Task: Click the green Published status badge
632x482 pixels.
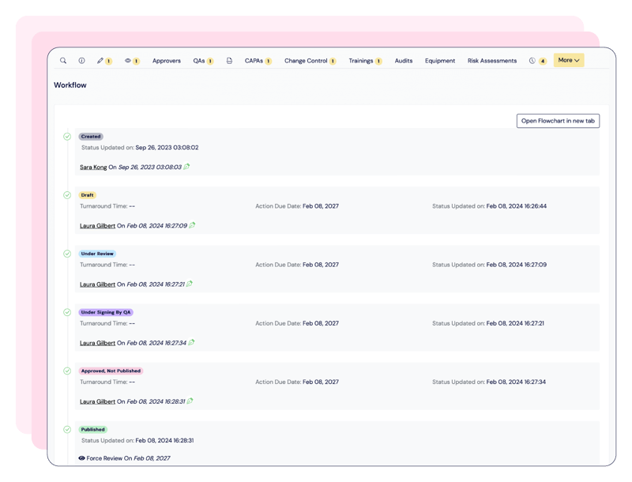Action: pyautogui.click(x=92, y=430)
